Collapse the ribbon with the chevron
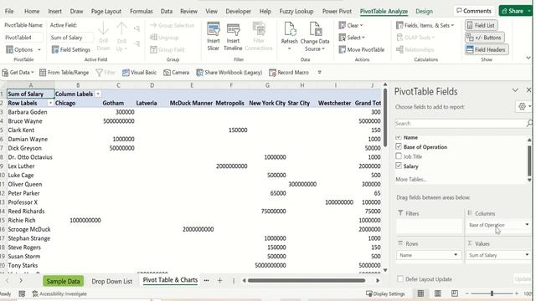This screenshot has width=536, height=301. (x=528, y=58)
